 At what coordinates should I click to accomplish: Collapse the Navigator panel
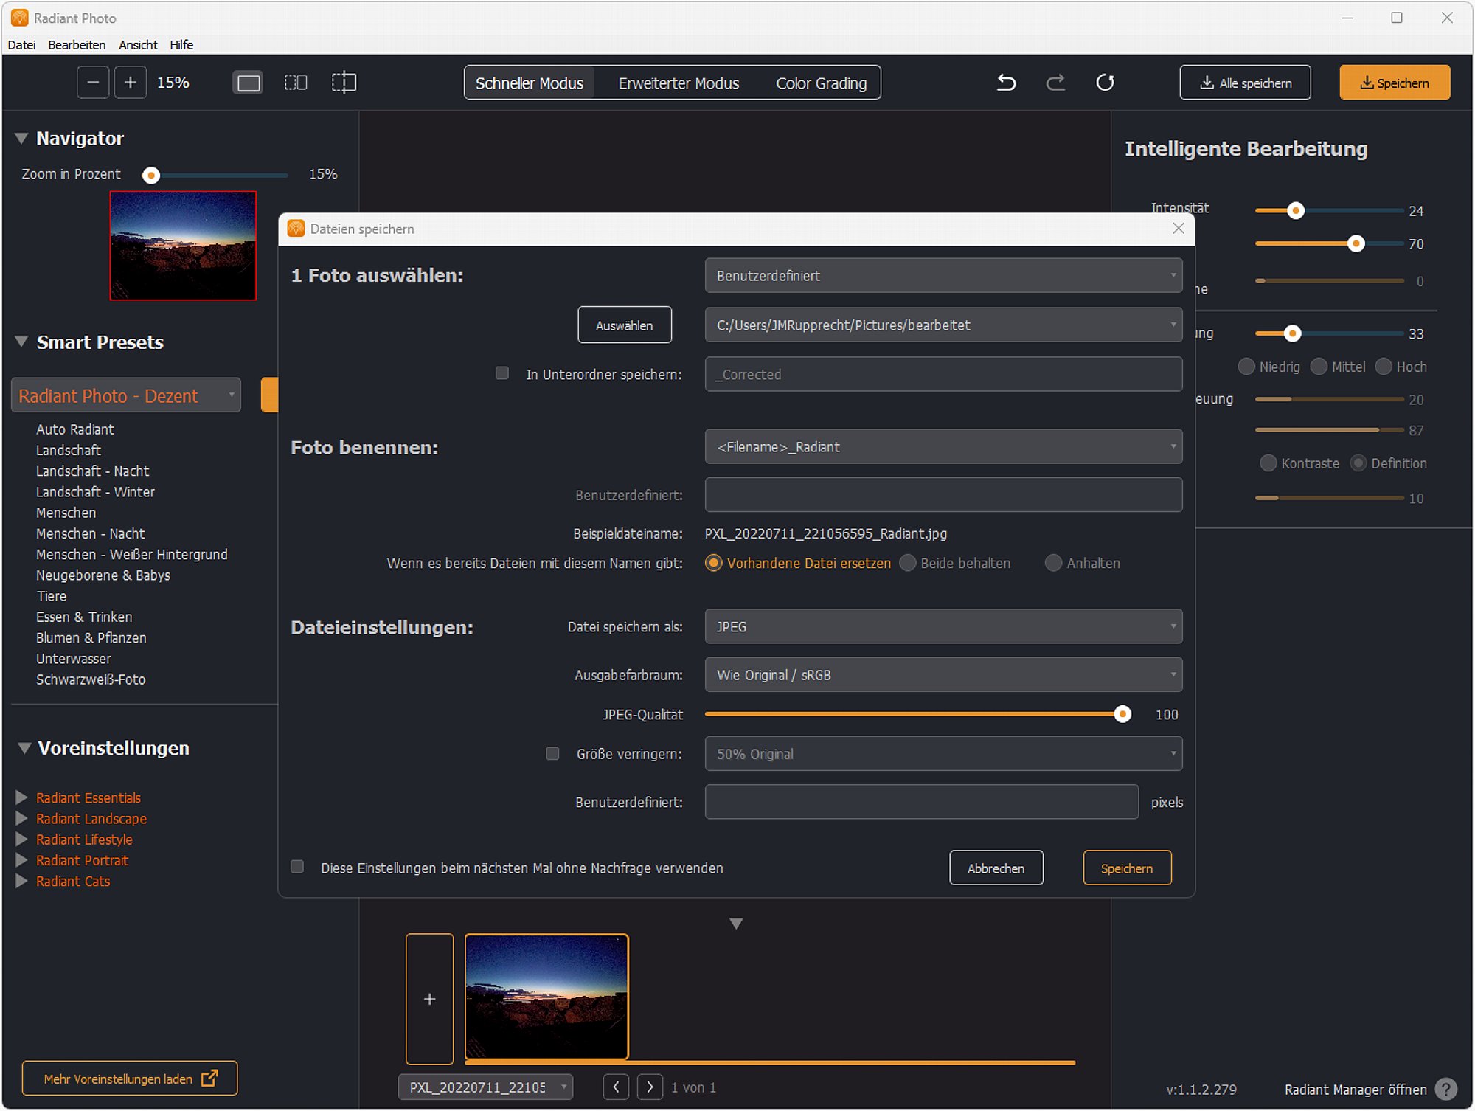pos(21,138)
